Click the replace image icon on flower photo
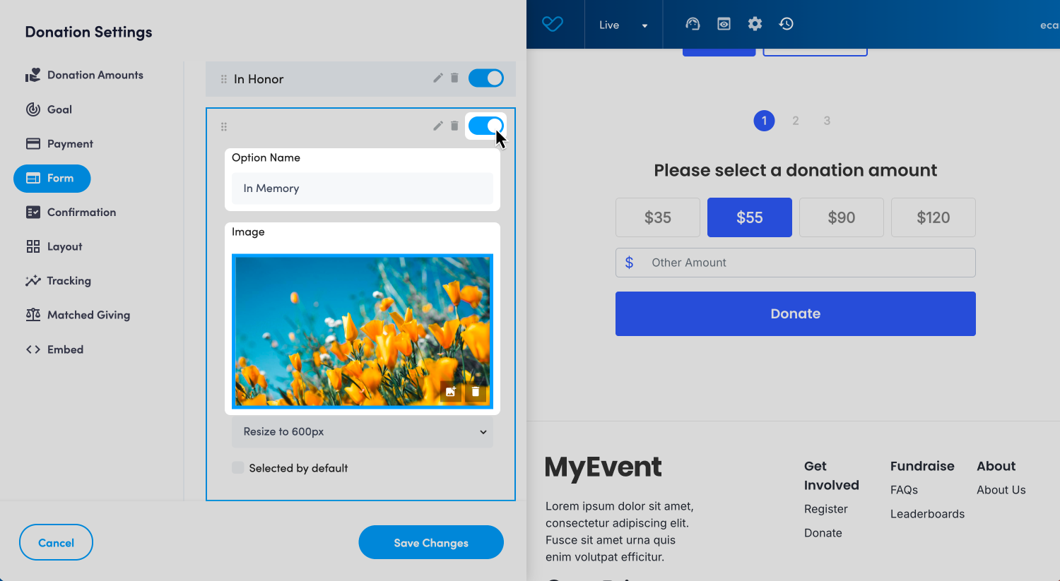Viewport: 1060px width, 581px height. coord(451,392)
